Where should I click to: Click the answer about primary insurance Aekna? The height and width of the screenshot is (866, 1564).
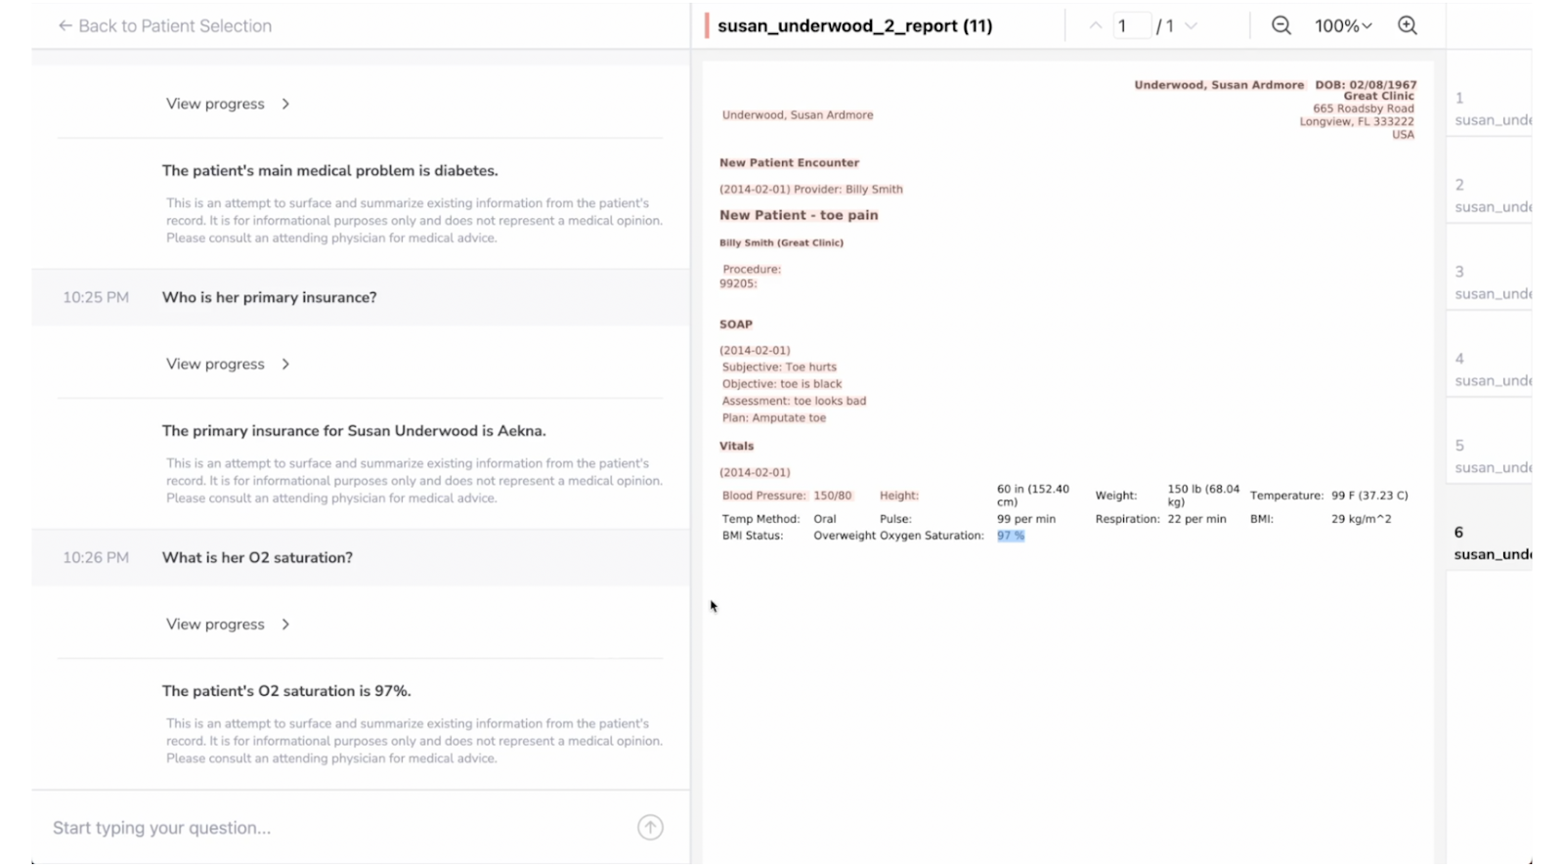pyautogui.click(x=354, y=431)
